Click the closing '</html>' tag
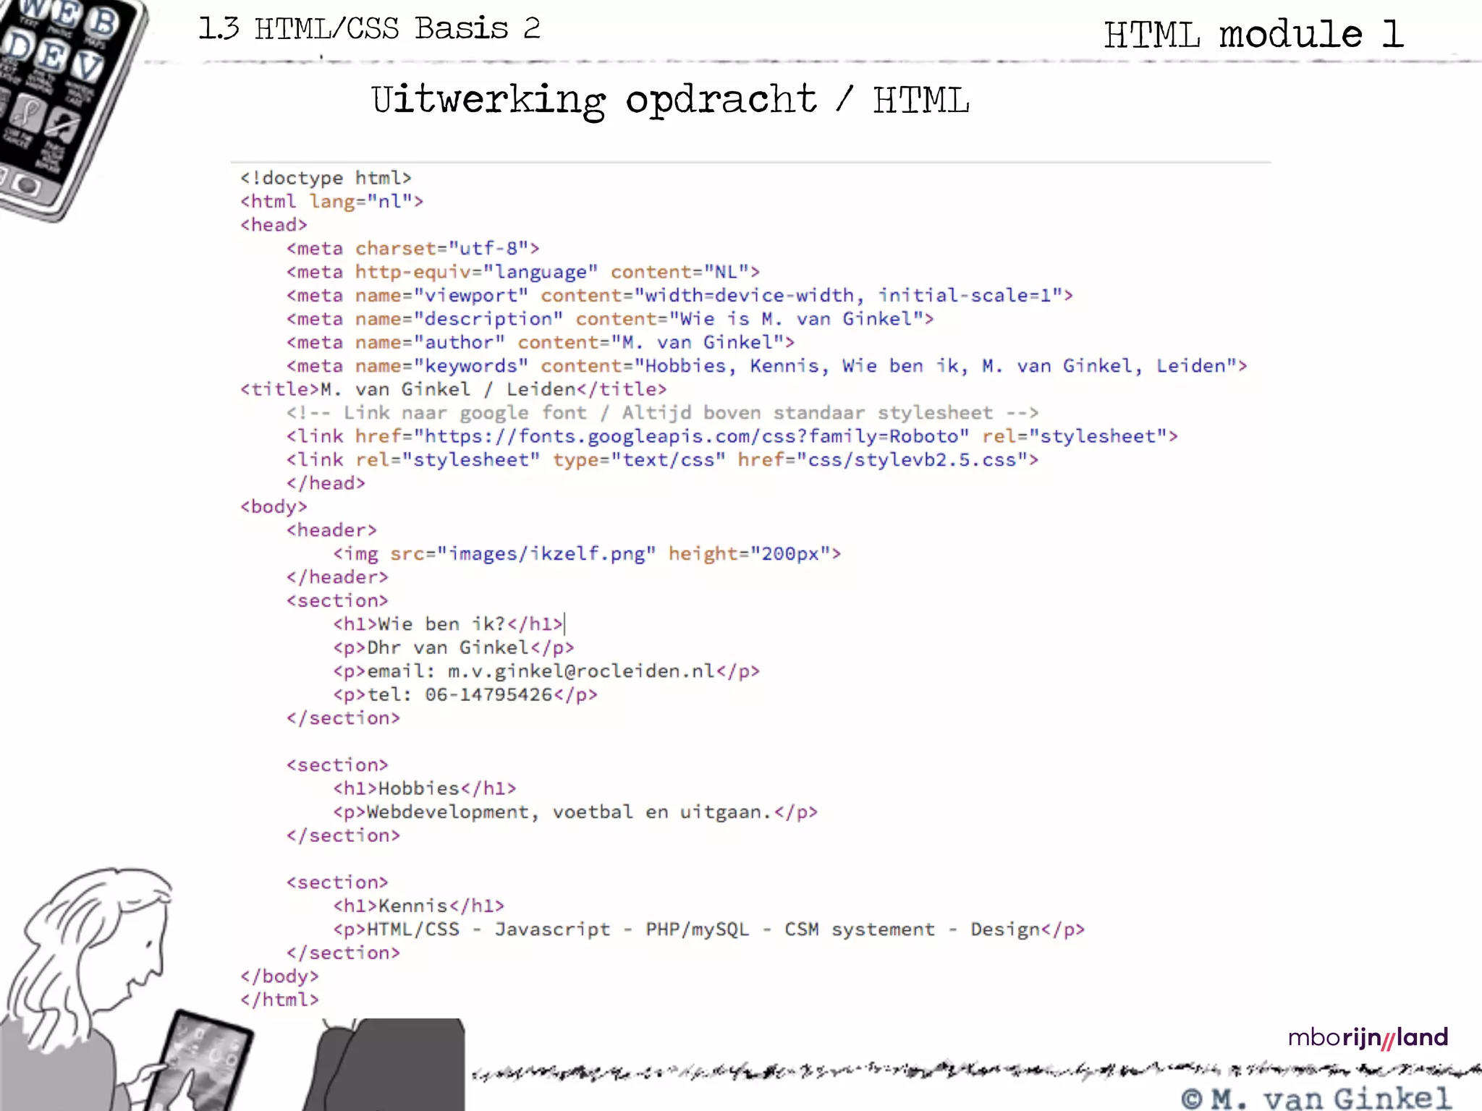Image resolution: width=1482 pixels, height=1111 pixels. click(279, 1000)
